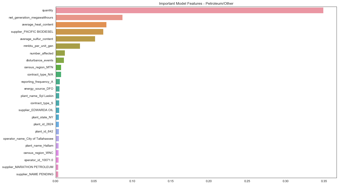Select the 'contract_type_S' label
Image resolution: width=340 pixels, height=185 pixels.
[x=42, y=103]
